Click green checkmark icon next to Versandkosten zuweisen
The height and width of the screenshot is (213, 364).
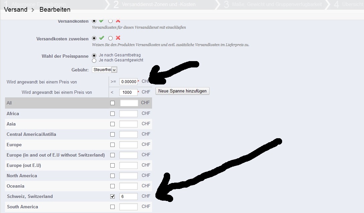tap(102, 38)
